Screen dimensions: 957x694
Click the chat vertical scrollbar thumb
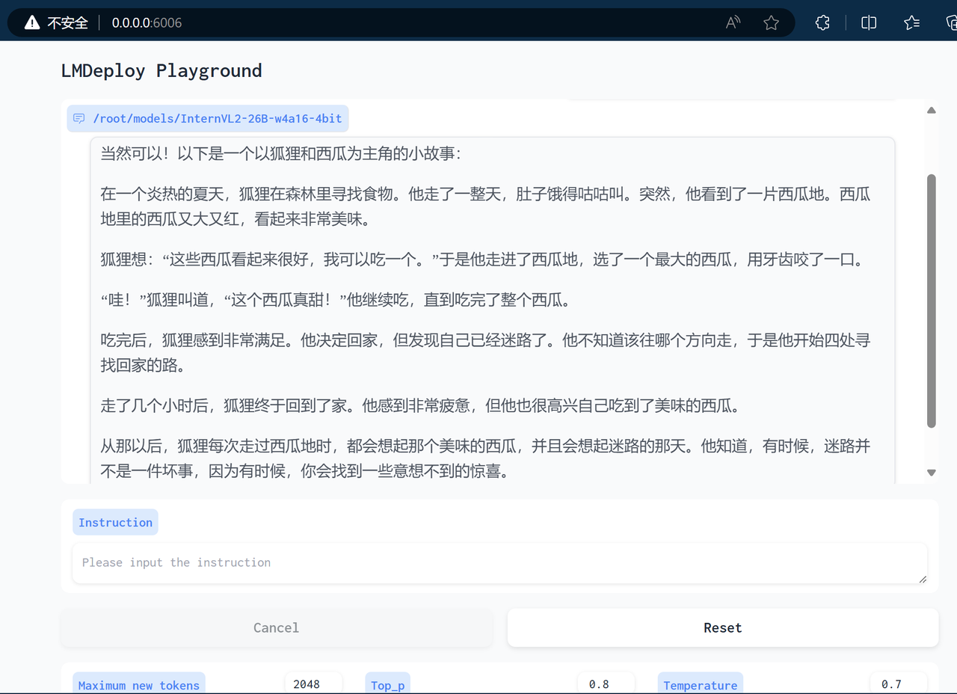pyautogui.click(x=932, y=301)
